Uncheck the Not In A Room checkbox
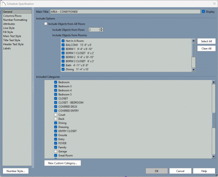 click(x=63, y=41)
